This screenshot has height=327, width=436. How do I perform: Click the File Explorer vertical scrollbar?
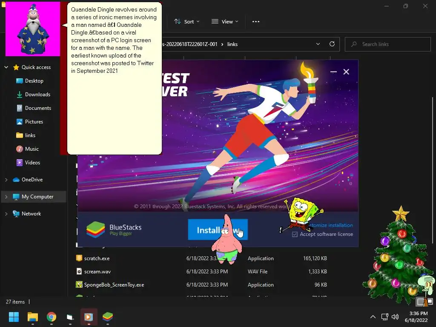tap(433, 169)
